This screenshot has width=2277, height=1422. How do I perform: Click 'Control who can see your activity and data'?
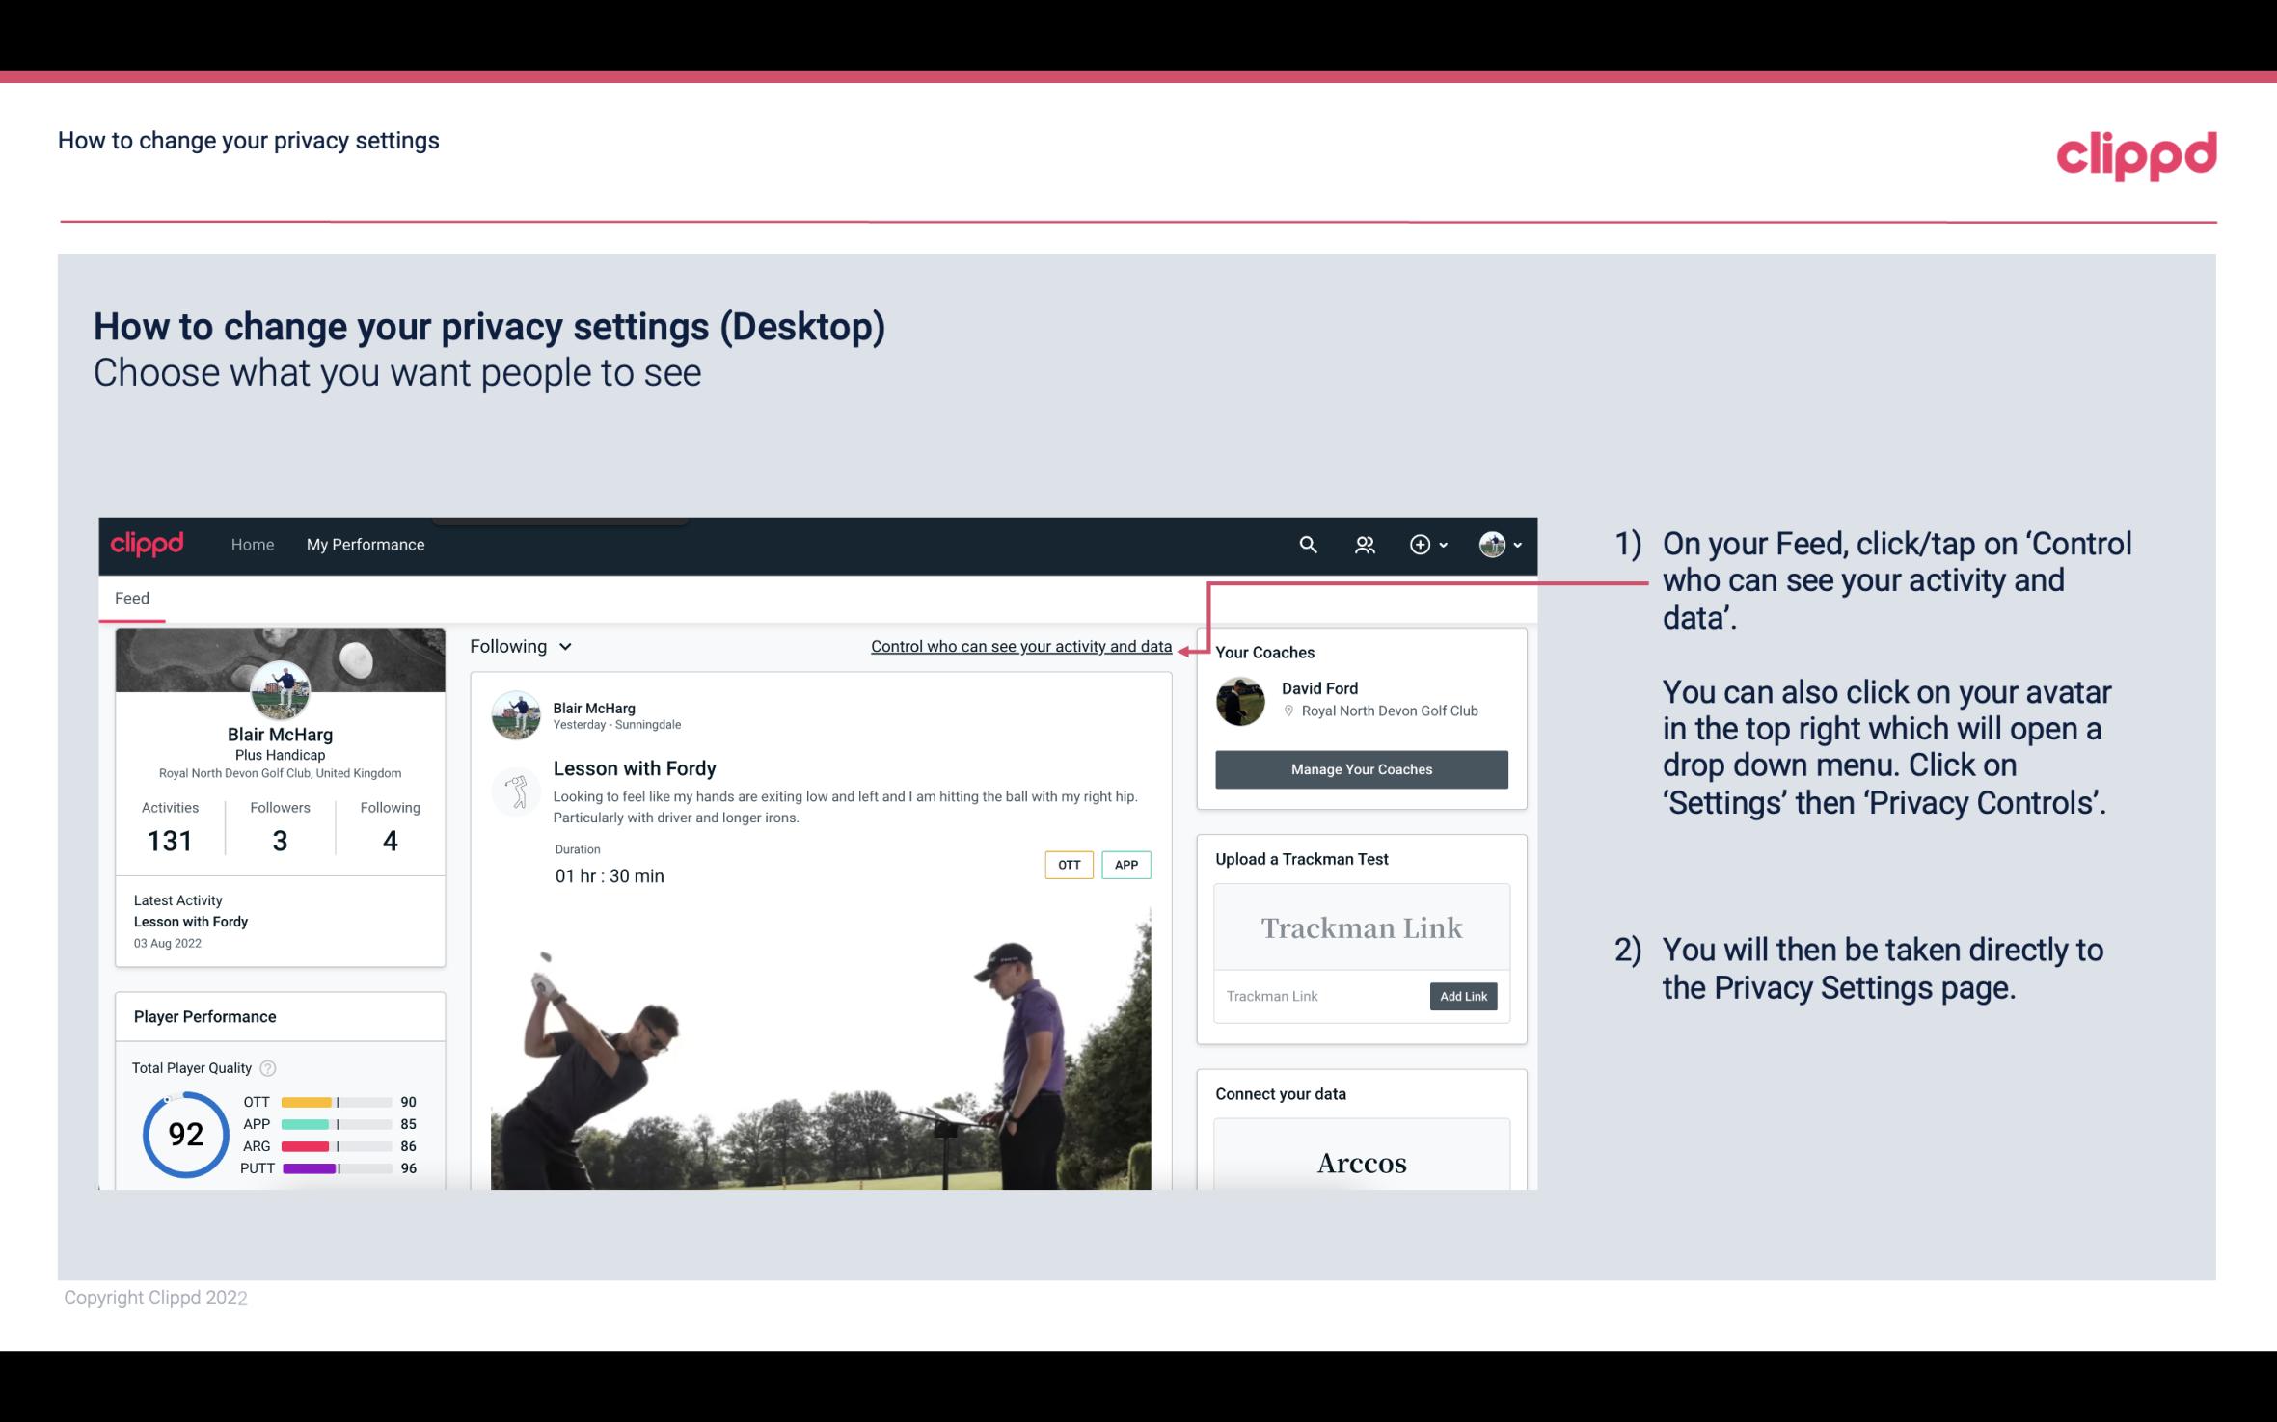tap(1020, 646)
